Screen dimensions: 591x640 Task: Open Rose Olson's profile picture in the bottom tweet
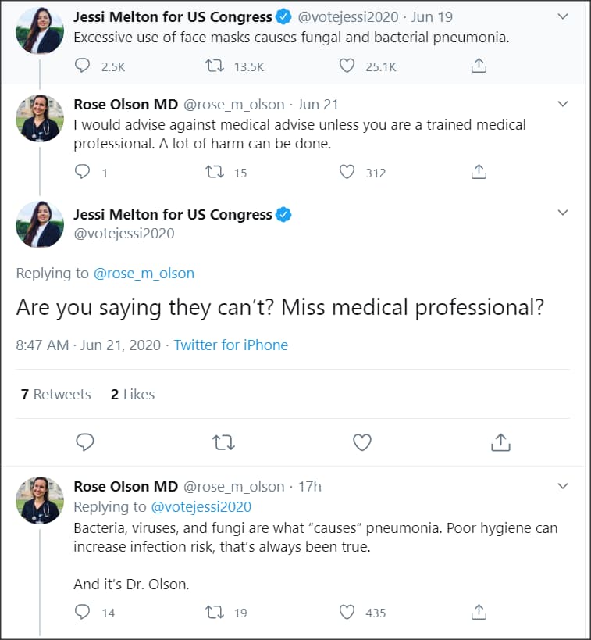click(40, 500)
